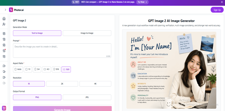Choose the 1:1 aspect ratio
This screenshot has width=225, height=111.
[x=28, y=69]
